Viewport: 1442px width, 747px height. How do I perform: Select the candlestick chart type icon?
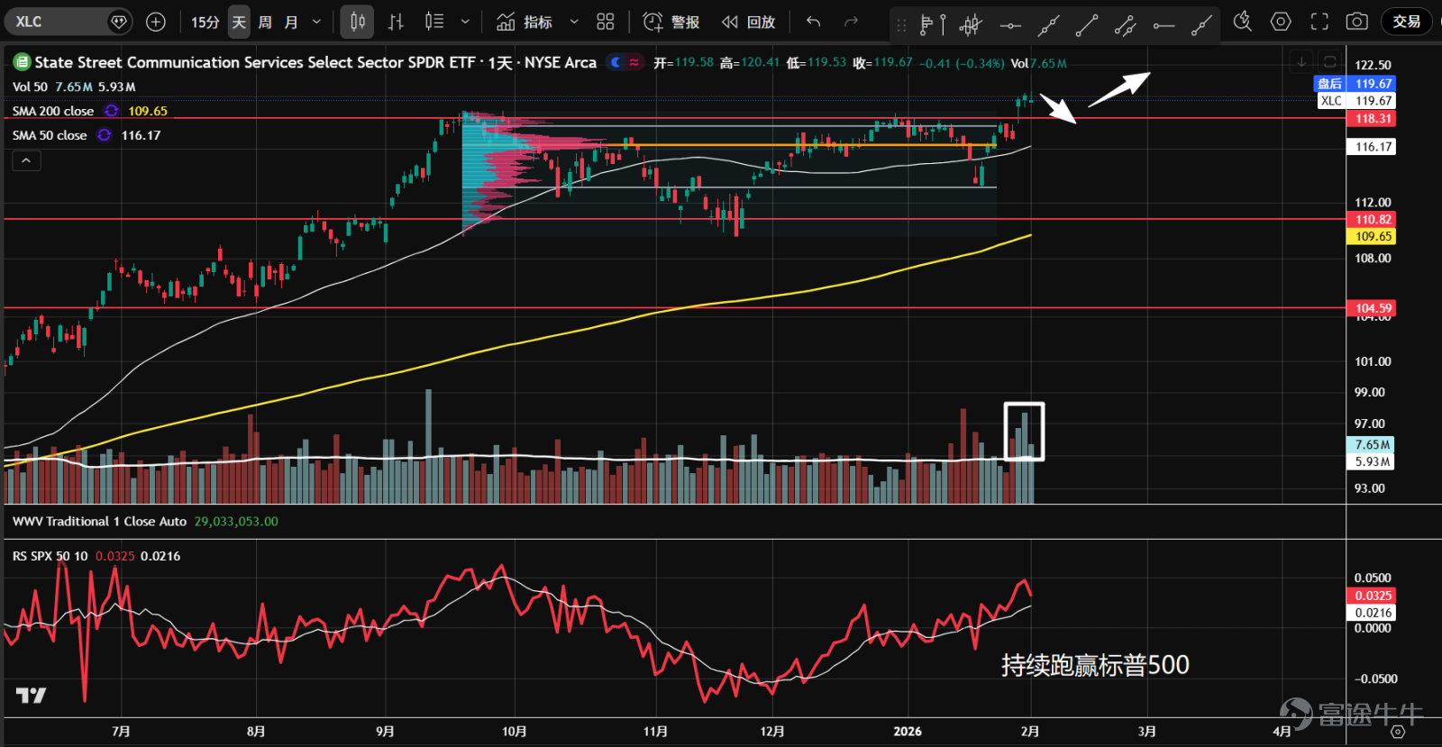pyautogui.click(x=358, y=22)
